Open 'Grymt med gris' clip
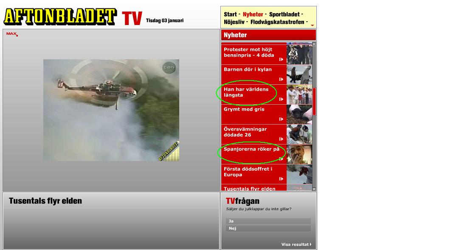This screenshot has width=462, height=250. pyautogui.click(x=254, y=114)
